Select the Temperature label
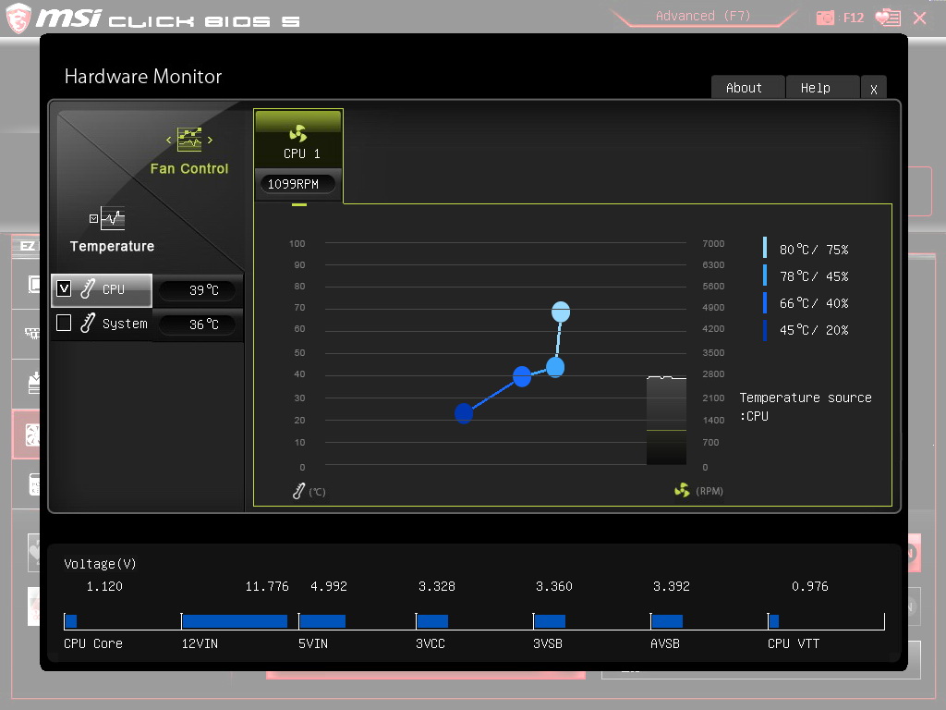 [x=112, y=246]
